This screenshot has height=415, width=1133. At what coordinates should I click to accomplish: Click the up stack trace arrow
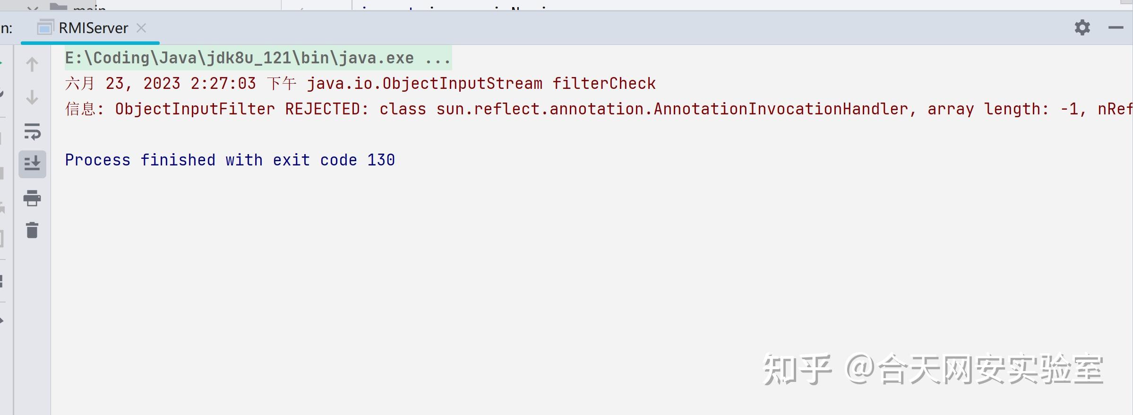coord(32,64)
